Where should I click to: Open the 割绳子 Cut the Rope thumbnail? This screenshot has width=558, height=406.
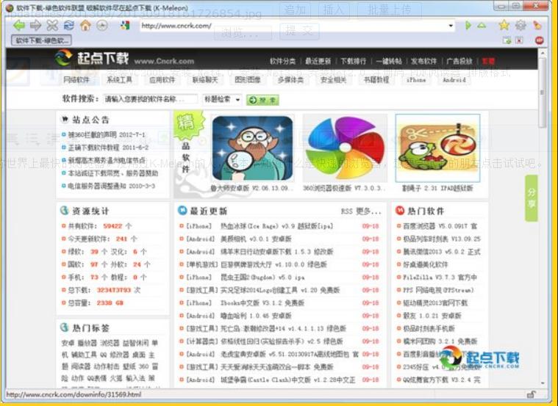click(437, 148)
